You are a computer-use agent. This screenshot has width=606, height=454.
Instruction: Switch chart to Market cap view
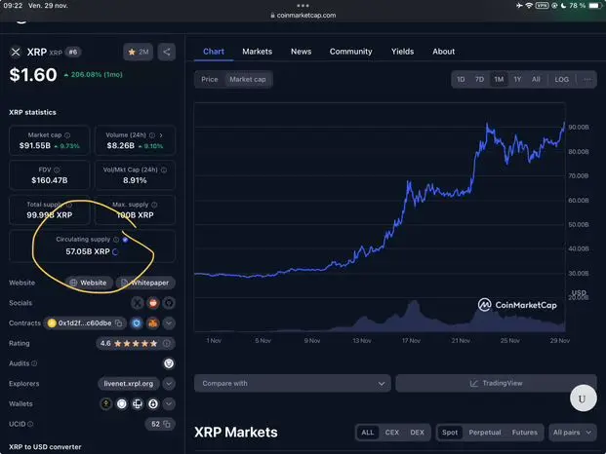(x=248, y=80)
